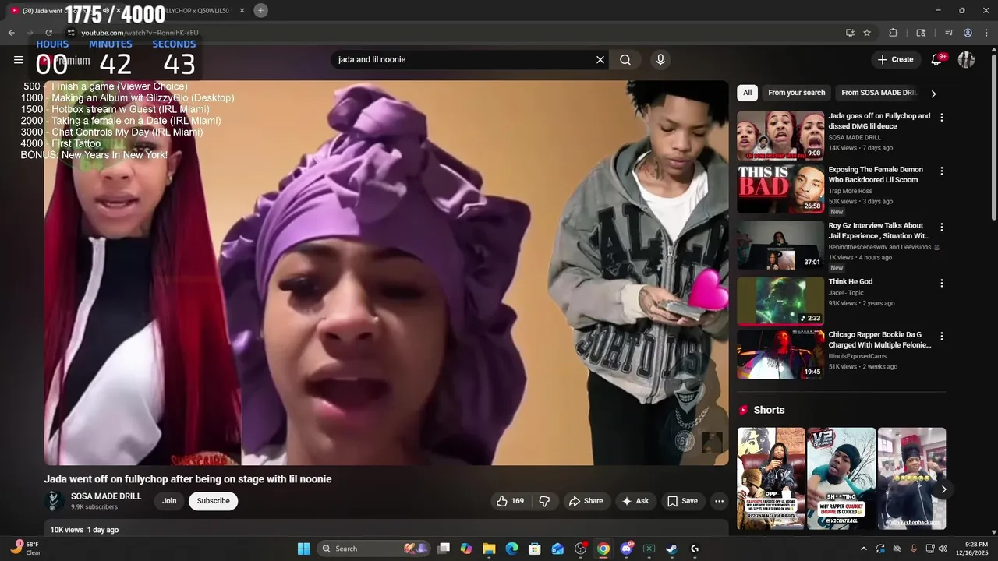Image resolution: width=998 pixels, height=561 pixels.
Task: Dislike the video with thumbs down
Action: pyautogui.click(x=545, y=501)
